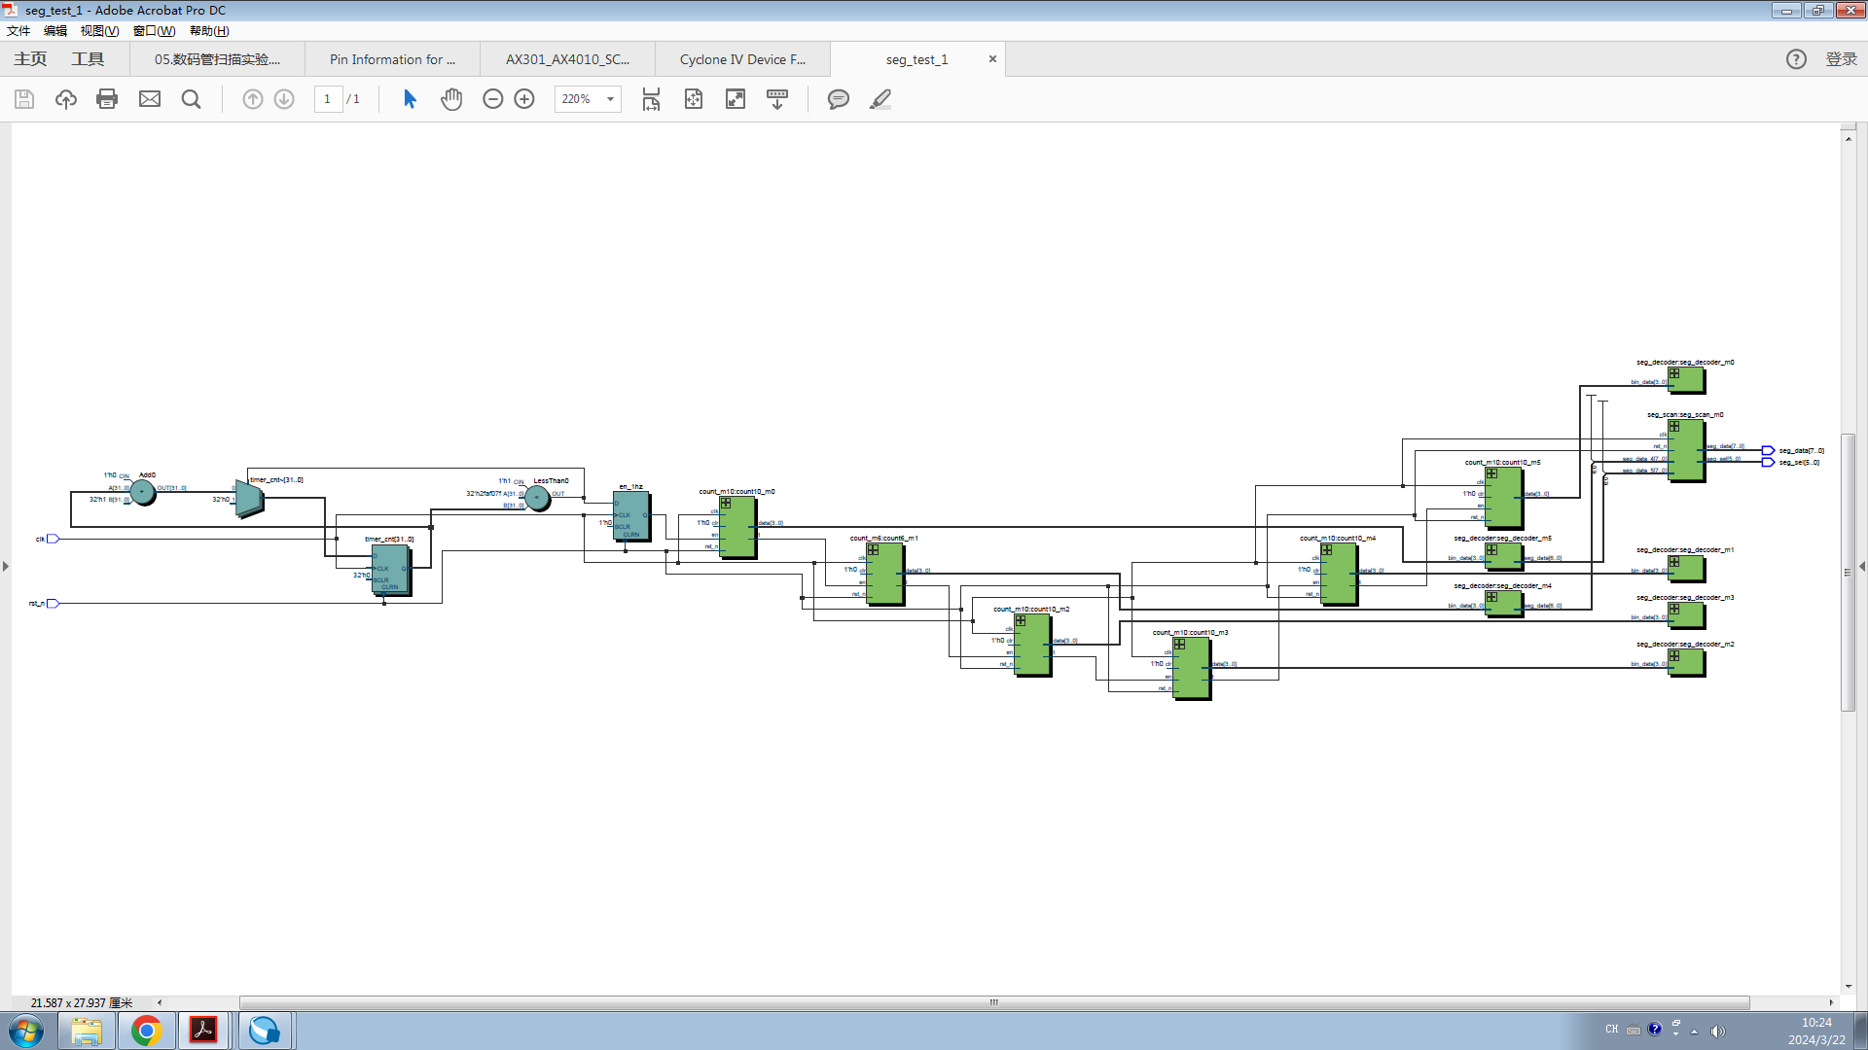1868x1050 pixels.
Task: Switch to the 05.数码管扫描实验 tab
Action: pos(216,59)
